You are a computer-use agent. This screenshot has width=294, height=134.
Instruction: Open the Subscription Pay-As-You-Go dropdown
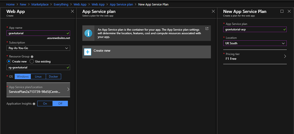[38, 48]
